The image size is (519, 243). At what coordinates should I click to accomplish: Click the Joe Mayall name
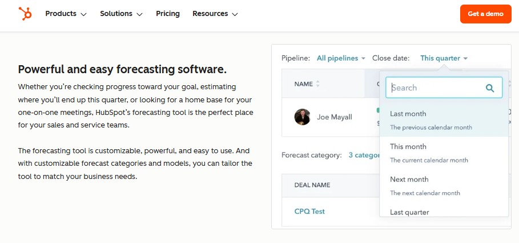335,117
